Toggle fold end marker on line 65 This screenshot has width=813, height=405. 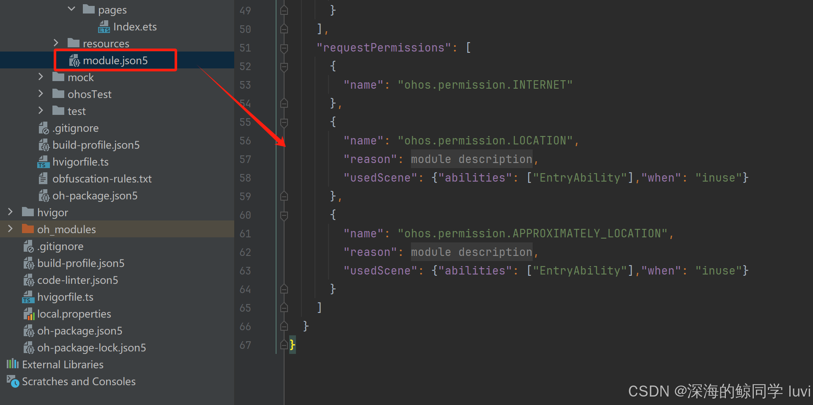[x=284, y=307]
